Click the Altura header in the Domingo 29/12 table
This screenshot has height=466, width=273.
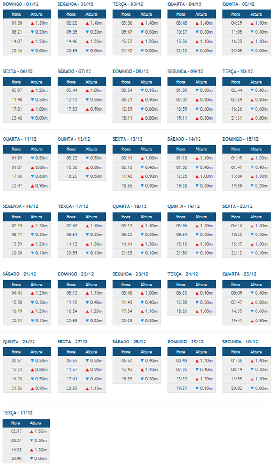201,351
